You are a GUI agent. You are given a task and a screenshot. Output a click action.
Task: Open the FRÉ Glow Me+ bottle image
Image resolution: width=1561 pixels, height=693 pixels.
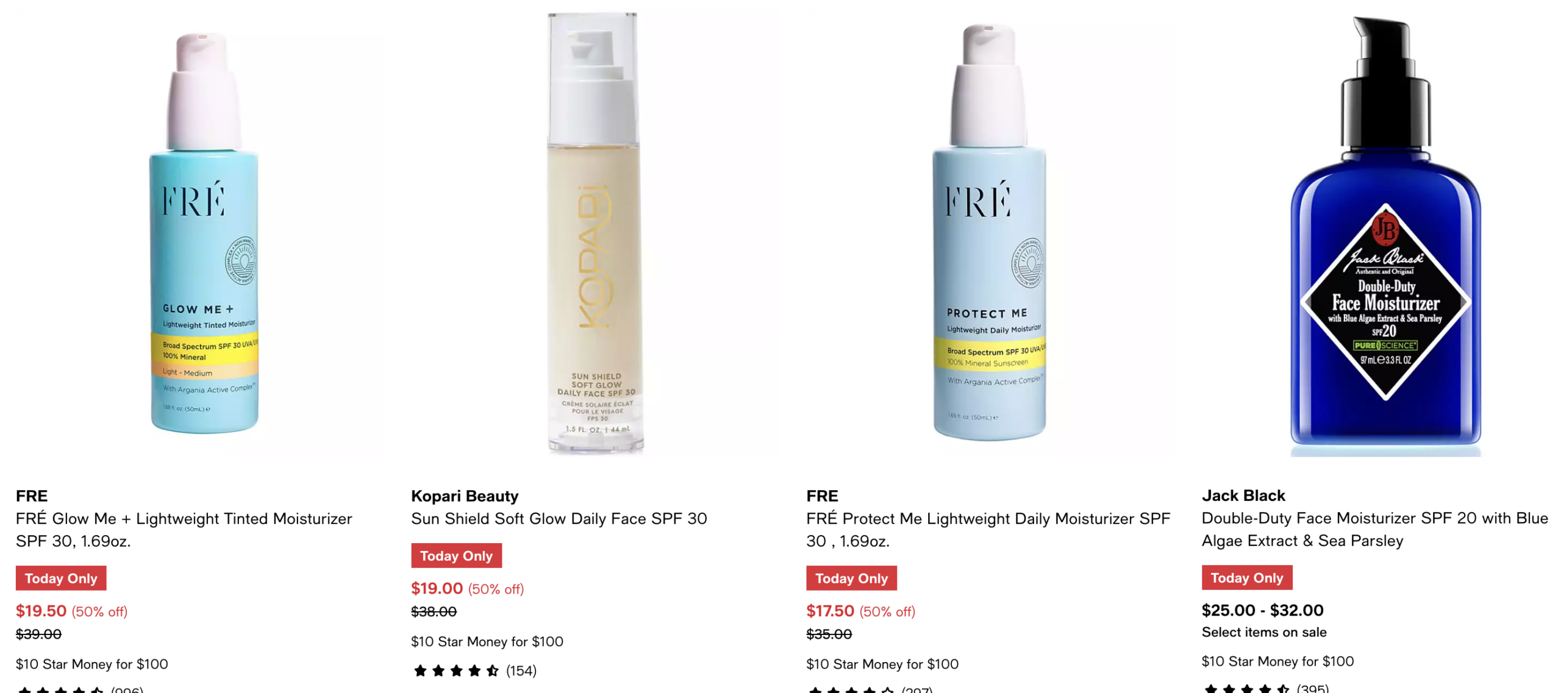tap(203, 232)
